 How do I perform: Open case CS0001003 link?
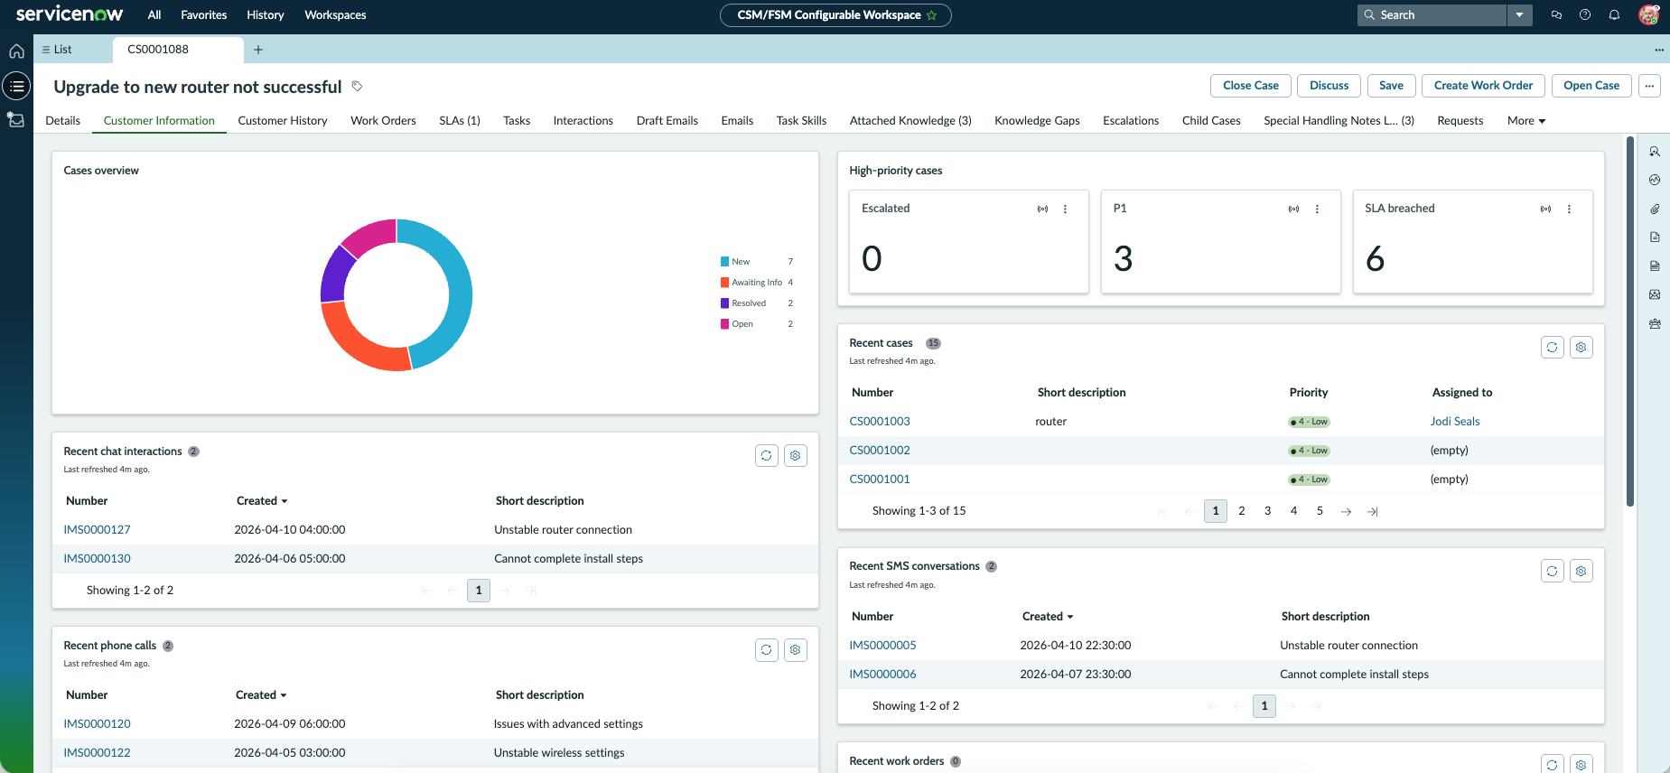[x=880, y=422]
